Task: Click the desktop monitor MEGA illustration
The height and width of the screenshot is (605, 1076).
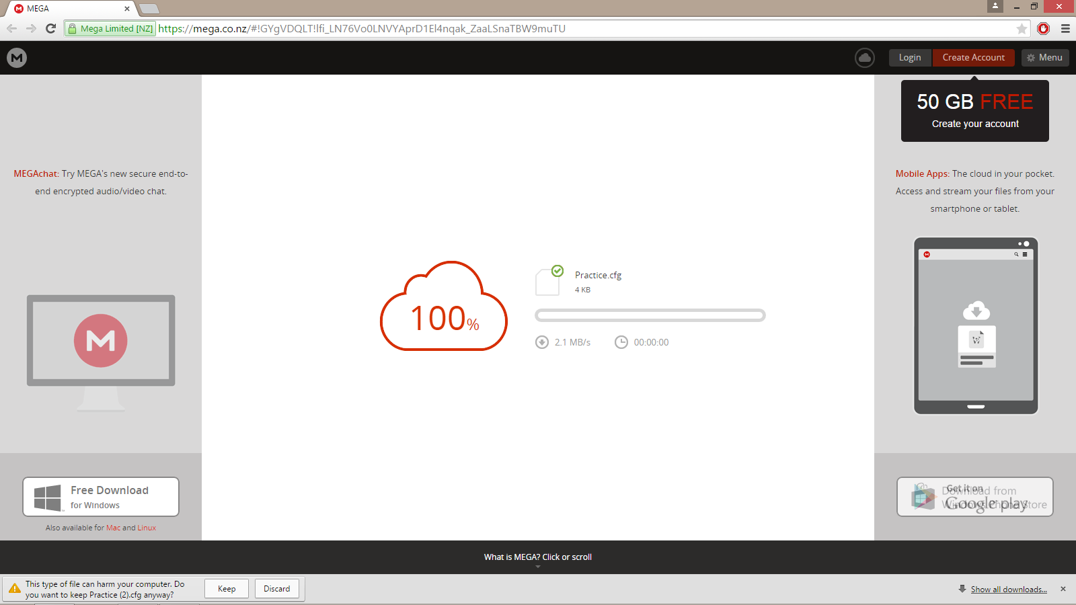Action: pos(101,352)
